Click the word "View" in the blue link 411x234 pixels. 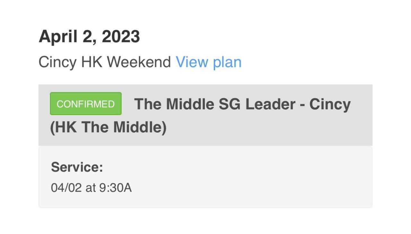click(192, 62)
